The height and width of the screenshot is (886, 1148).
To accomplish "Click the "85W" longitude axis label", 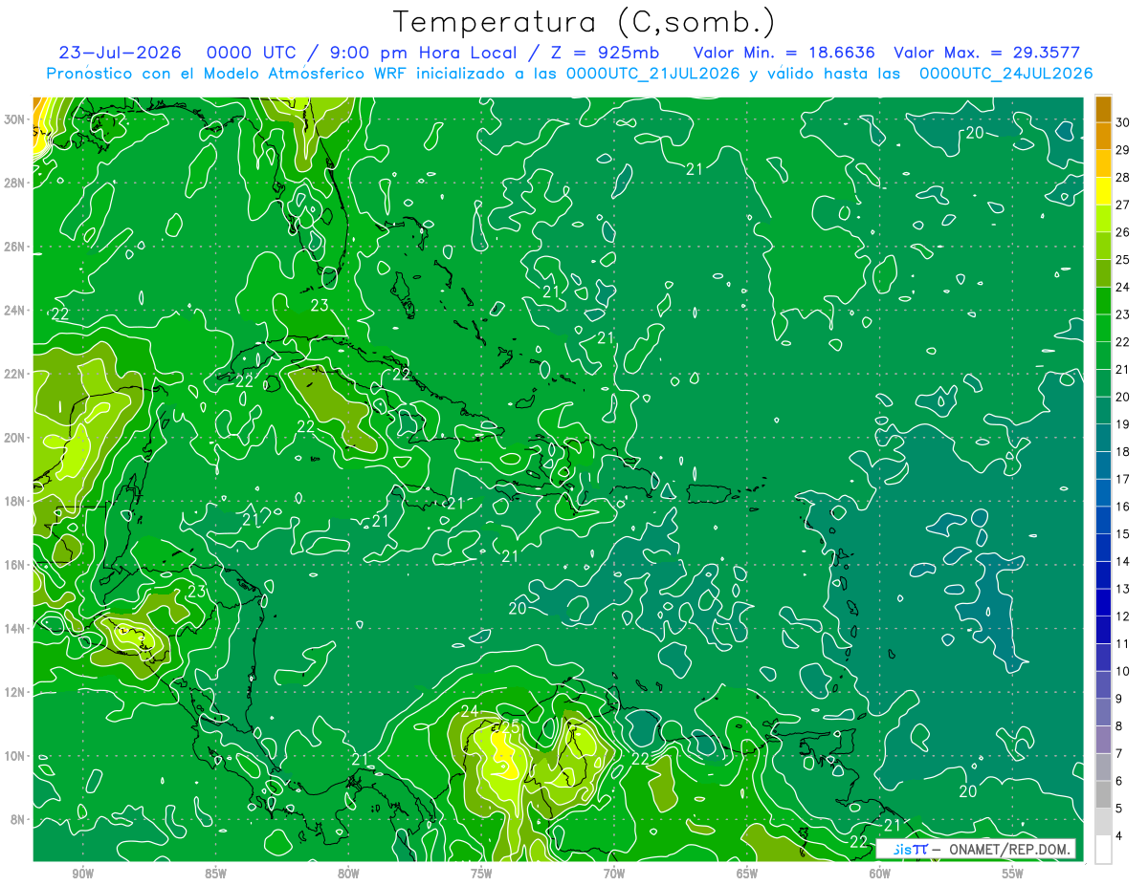I will point(215,874).
